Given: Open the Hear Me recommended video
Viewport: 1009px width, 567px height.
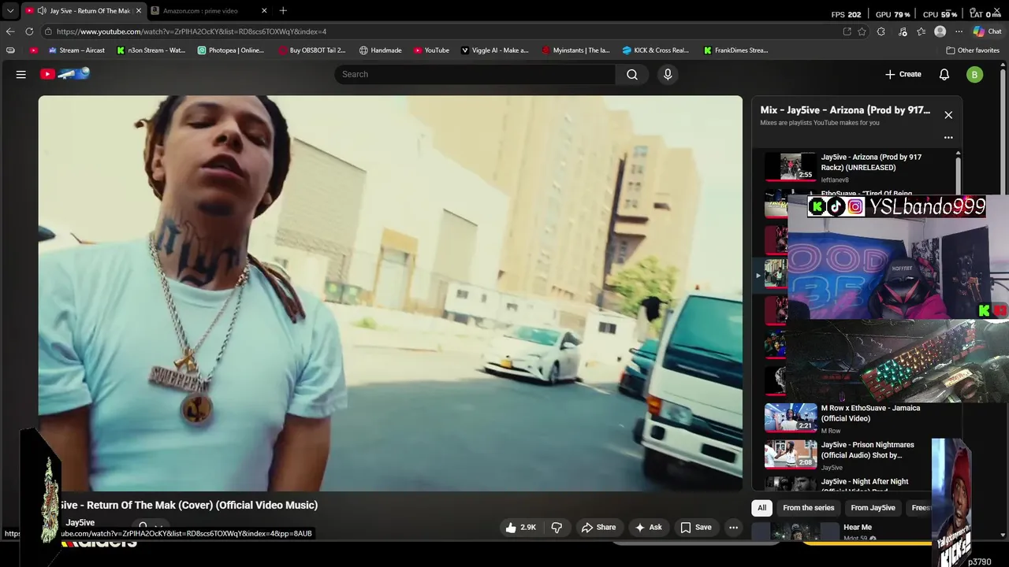Looking at the screenshot, I should click(x=858, y=527).
